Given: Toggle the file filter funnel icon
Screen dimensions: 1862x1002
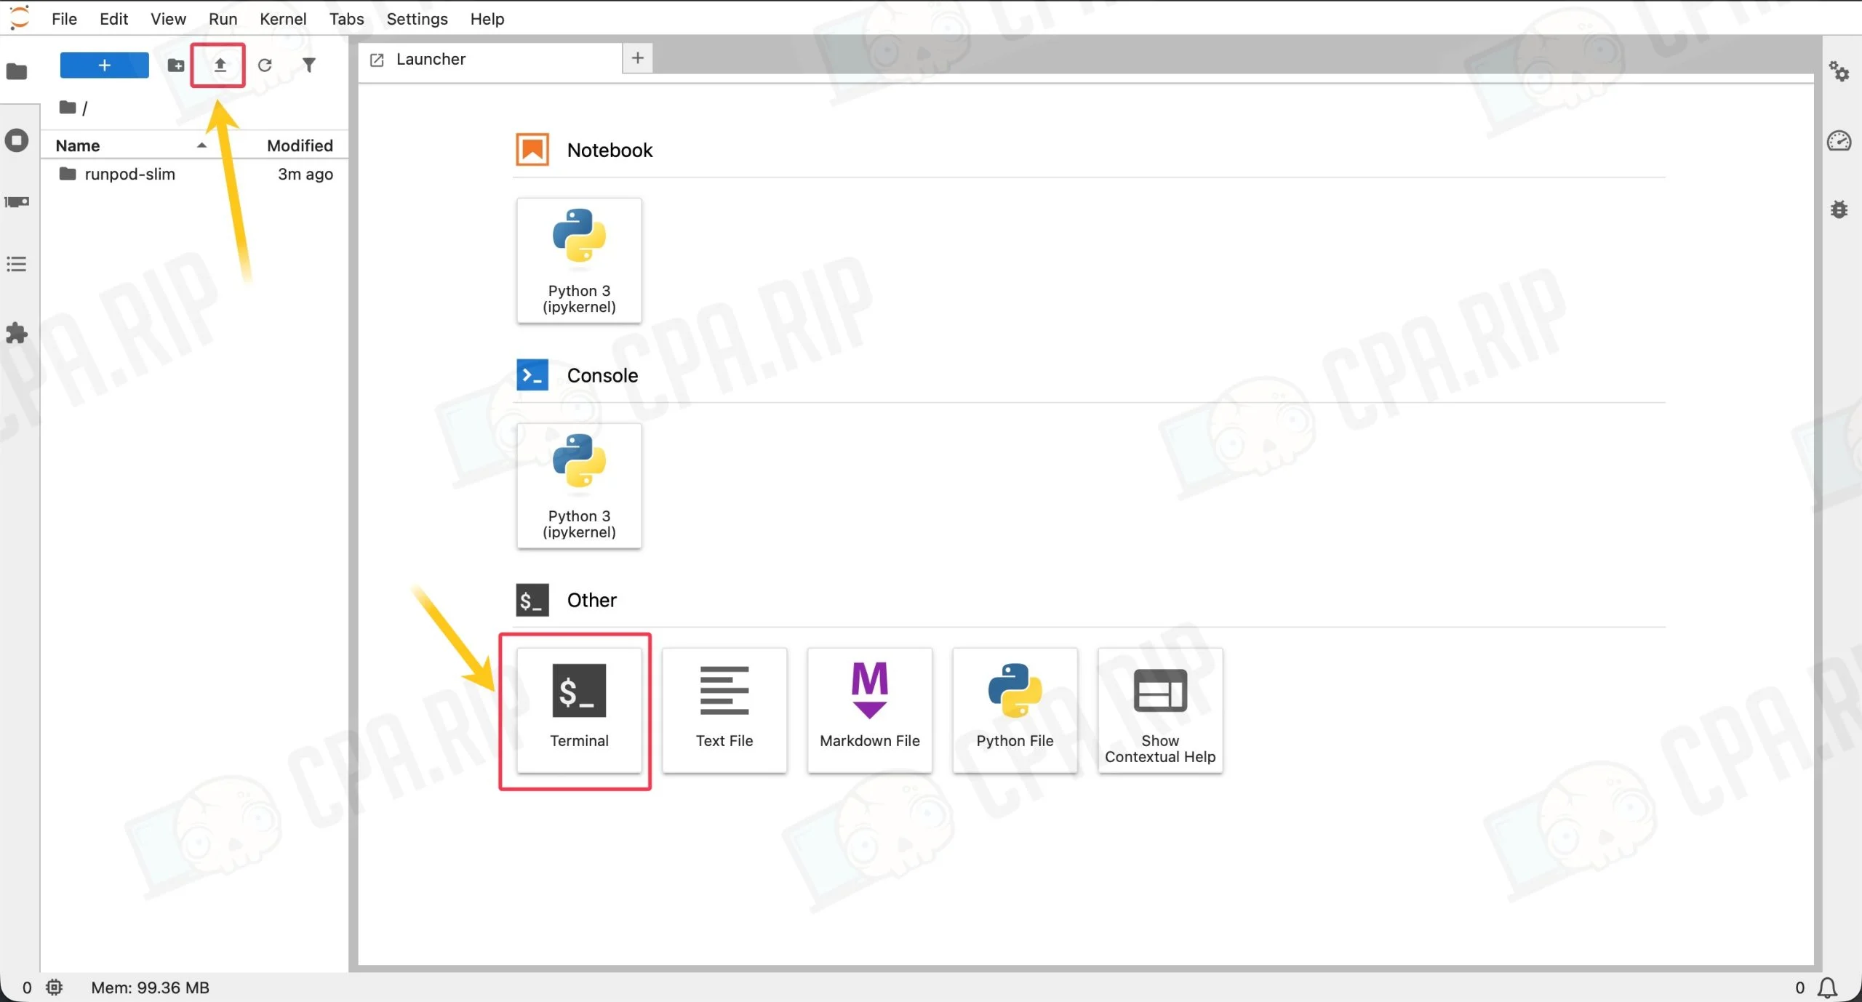Looking at the screenshot, I should 309,65.
